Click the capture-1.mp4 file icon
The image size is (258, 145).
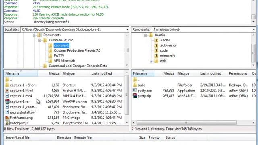[7, 96]
